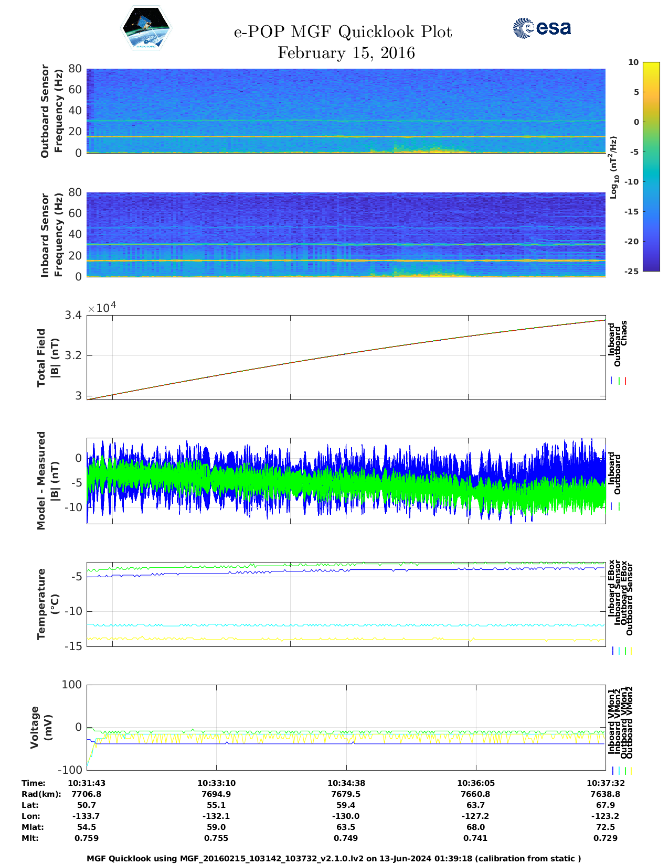Click the Log10 (nT²/Hz) colorbar label
The image size is (669, 865).
(x=613, y=167)
